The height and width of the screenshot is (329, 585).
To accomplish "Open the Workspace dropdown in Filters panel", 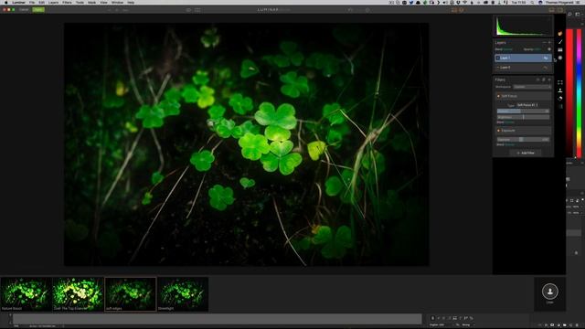I will click(x=532, y=87).
